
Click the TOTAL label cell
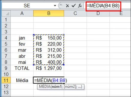pos(22,68)
